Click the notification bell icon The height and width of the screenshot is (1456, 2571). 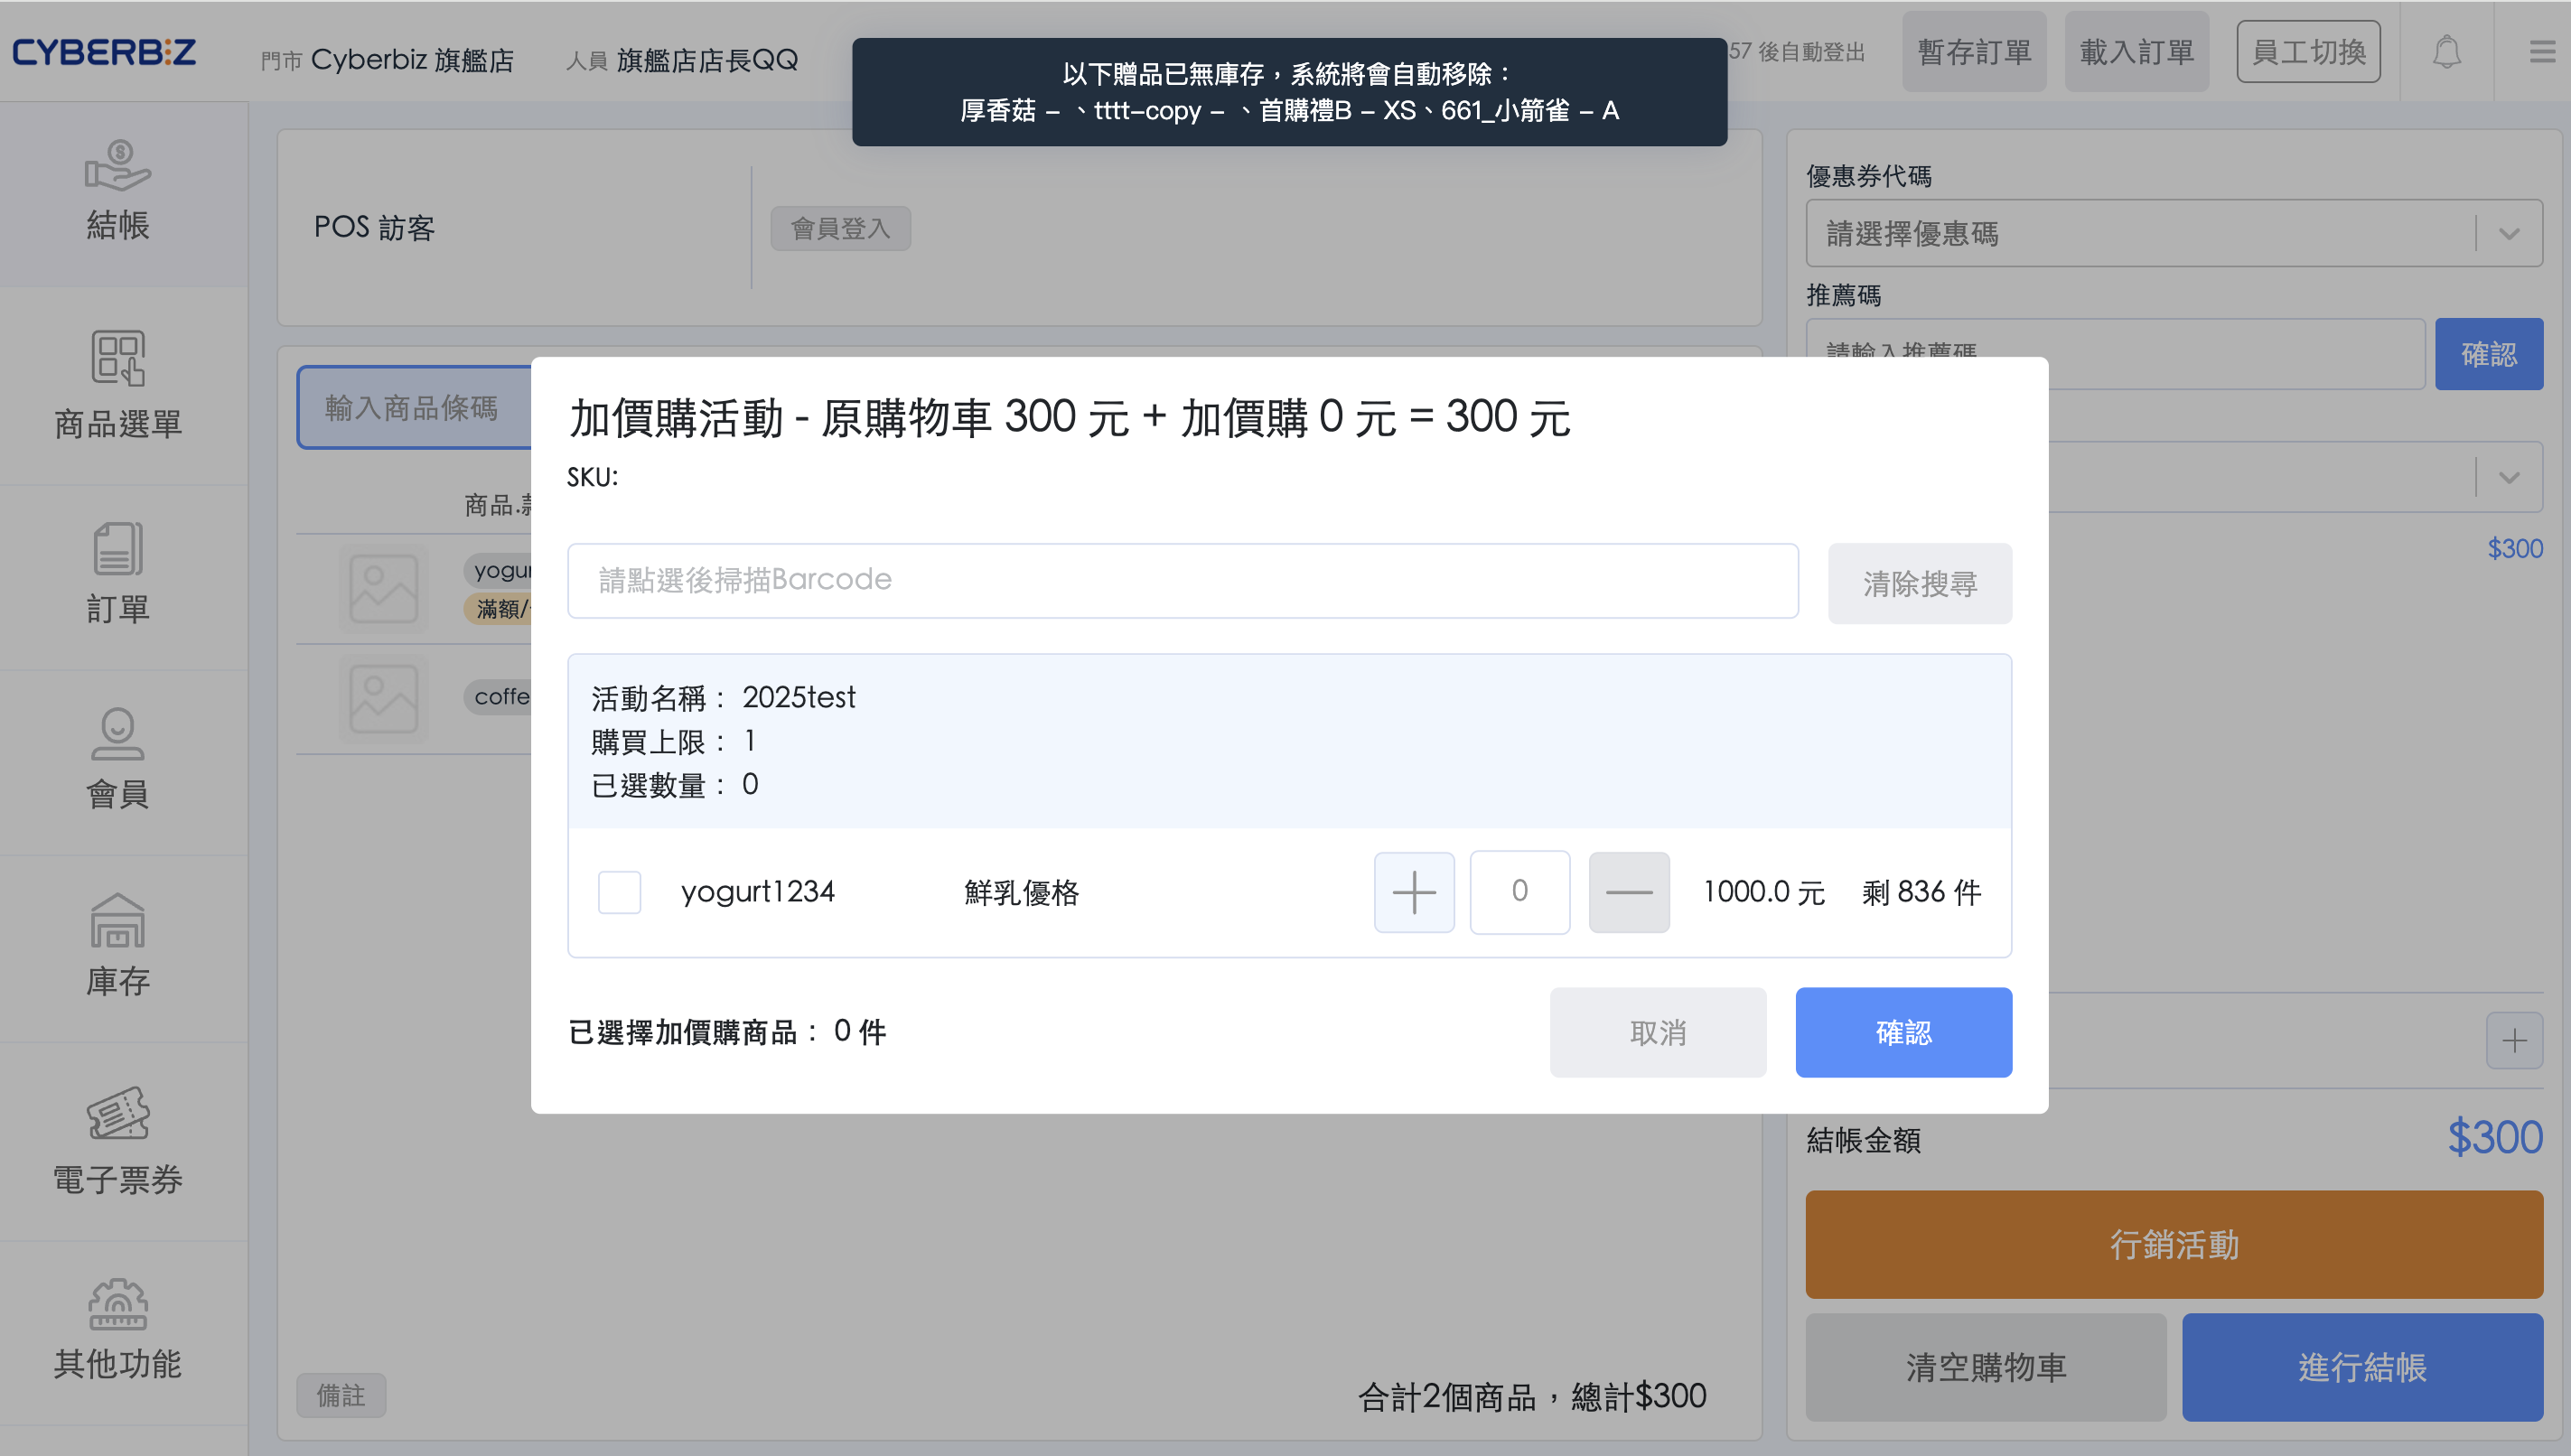coord(2446,52)
